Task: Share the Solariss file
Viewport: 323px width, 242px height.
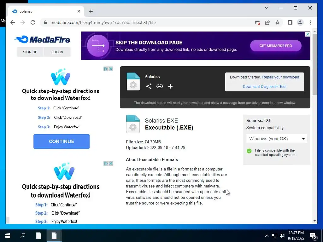Action: (x=149, y=86)
